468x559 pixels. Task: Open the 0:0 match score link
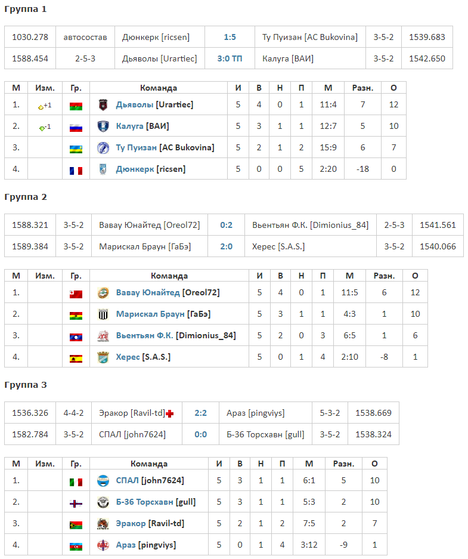click(x=200, y=434)
